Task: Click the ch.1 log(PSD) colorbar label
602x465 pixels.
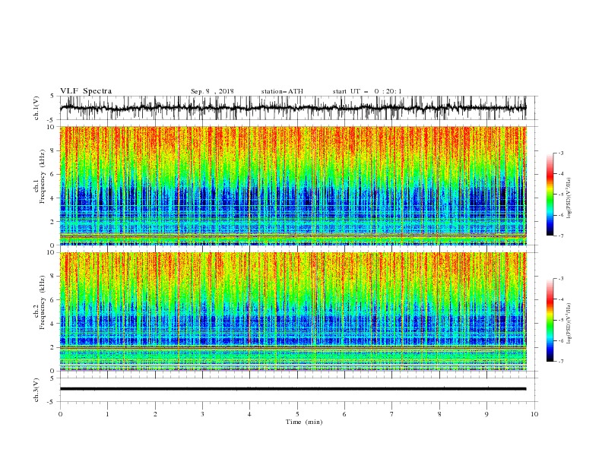Action: pos(569,198)
